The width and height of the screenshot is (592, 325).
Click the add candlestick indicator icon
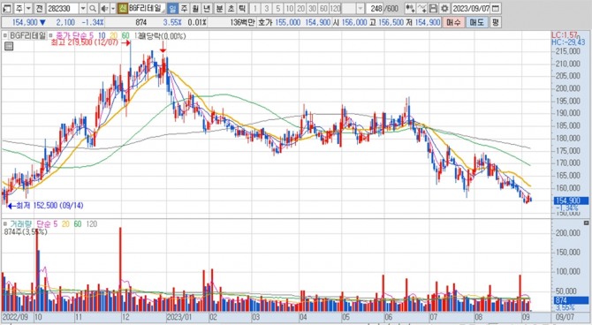click(x=410, y=8)
